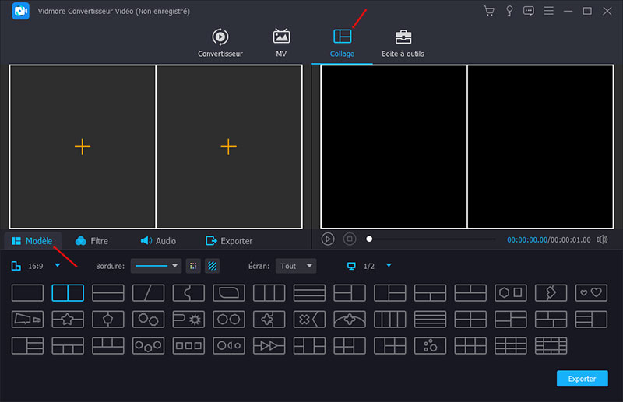Viewport: 623px width, 402px height.
Task: Open the Boîte à outils tab
Action: 403,44
